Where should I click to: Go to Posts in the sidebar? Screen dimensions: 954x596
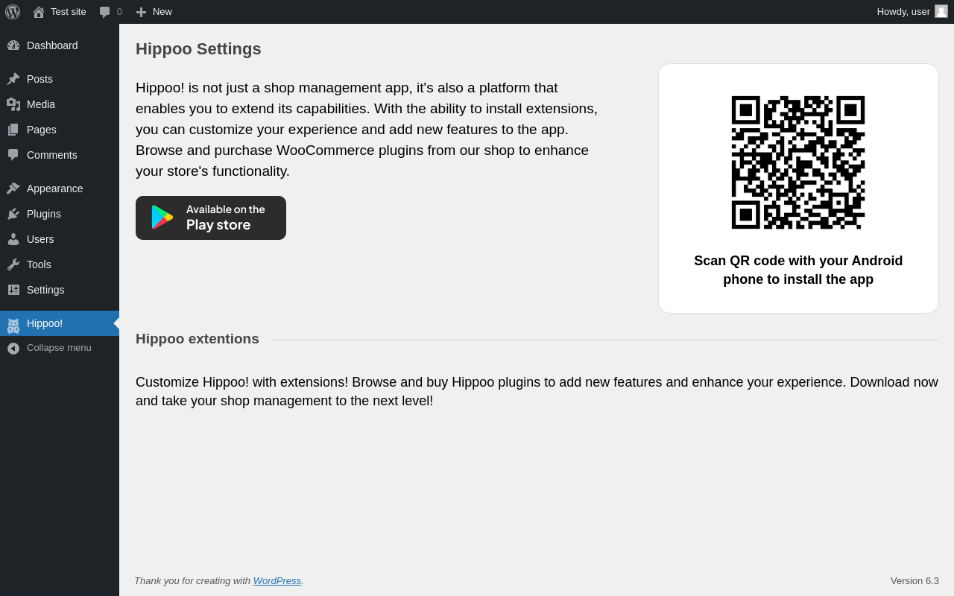click(x=60, y=79)
